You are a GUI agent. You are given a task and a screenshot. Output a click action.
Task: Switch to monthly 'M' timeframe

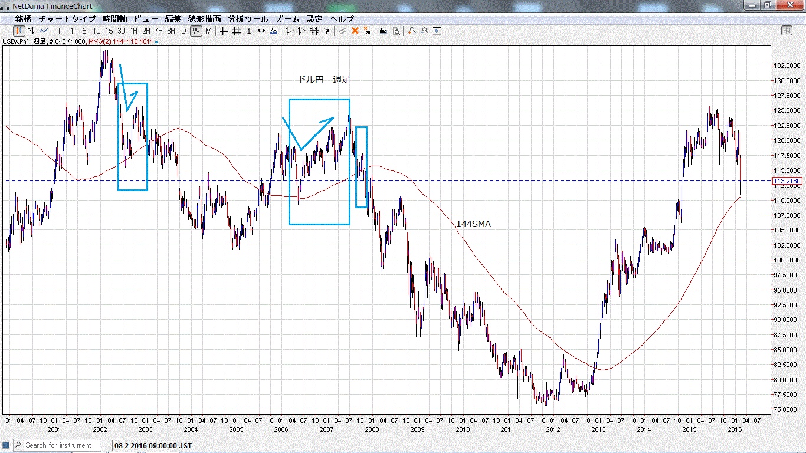pyautogui.click(x=208, y=31)
